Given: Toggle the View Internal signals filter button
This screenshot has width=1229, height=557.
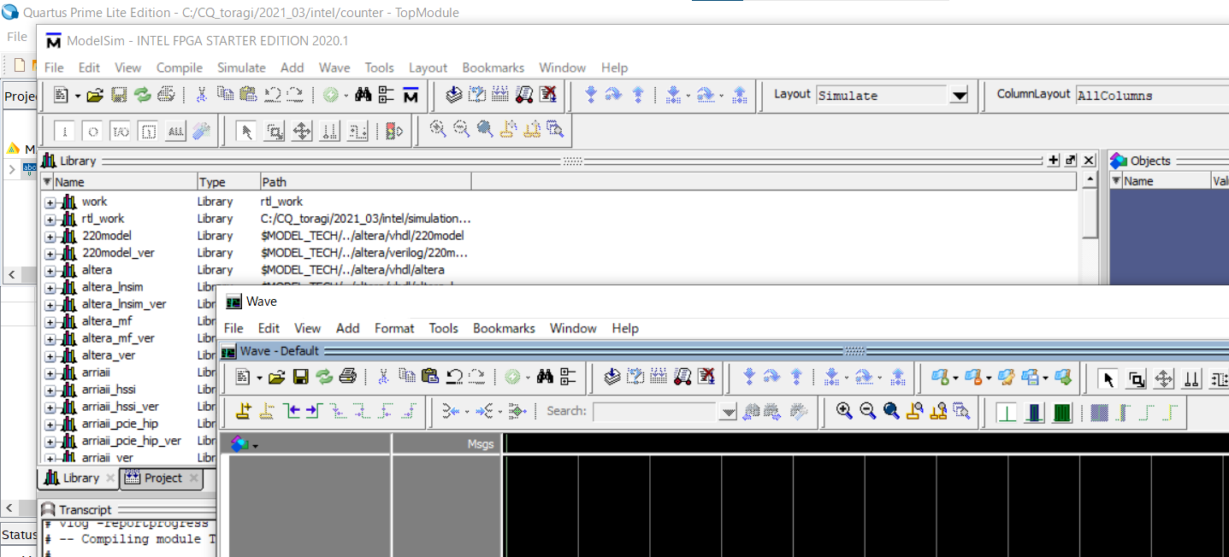Looking at the screenshot, I should pyautogui.click(x=148, y=131).
